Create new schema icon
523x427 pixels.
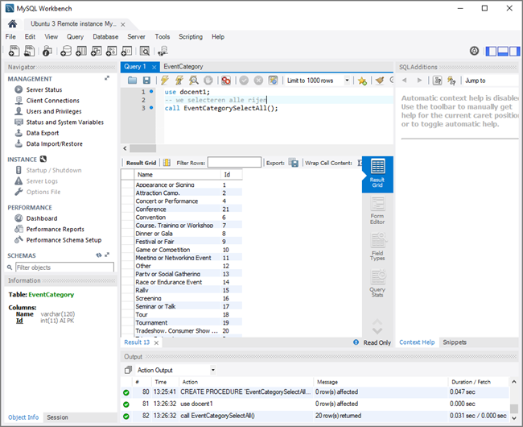tap(66, 51)
